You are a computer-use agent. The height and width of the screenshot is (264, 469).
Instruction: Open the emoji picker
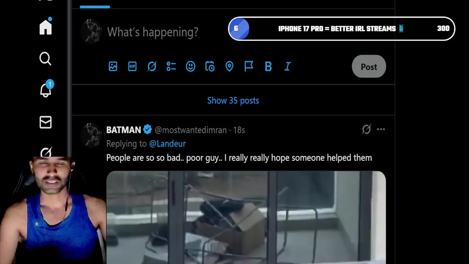(191, 66)
